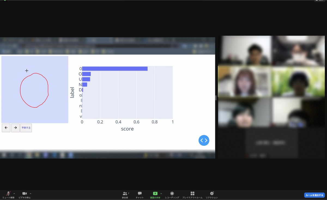Click the 'label' y-axis title
This screenshot has width=327, height=200.
[72, 92]
